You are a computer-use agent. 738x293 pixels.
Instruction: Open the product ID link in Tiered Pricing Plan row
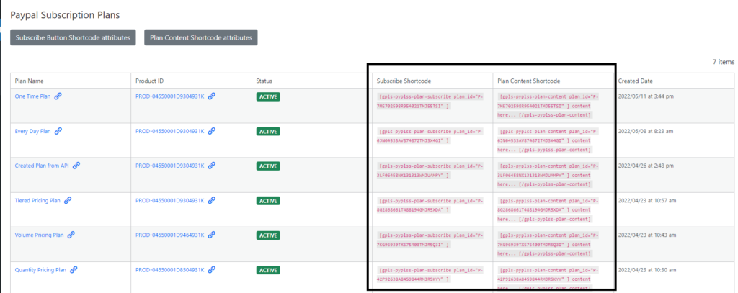pos(170,200)
